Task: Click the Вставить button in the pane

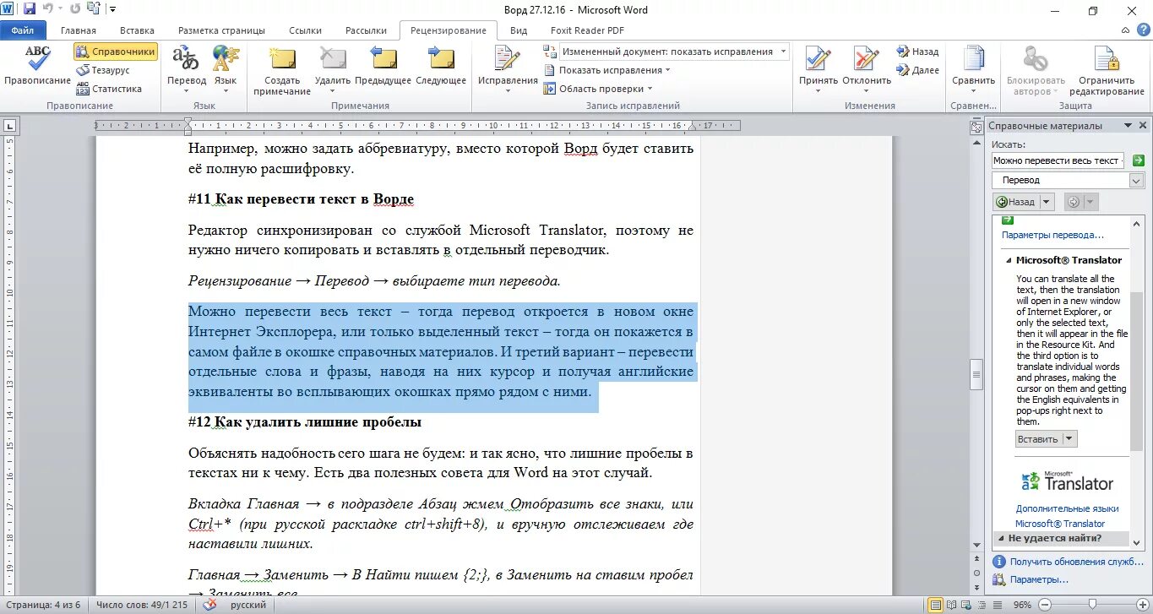Action: point(1038,439)
